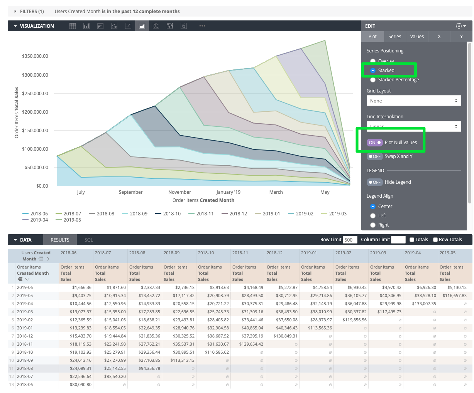Set legend alignment to Right
The height and width of the screenshot is (393, 474).
pos(373,225)
